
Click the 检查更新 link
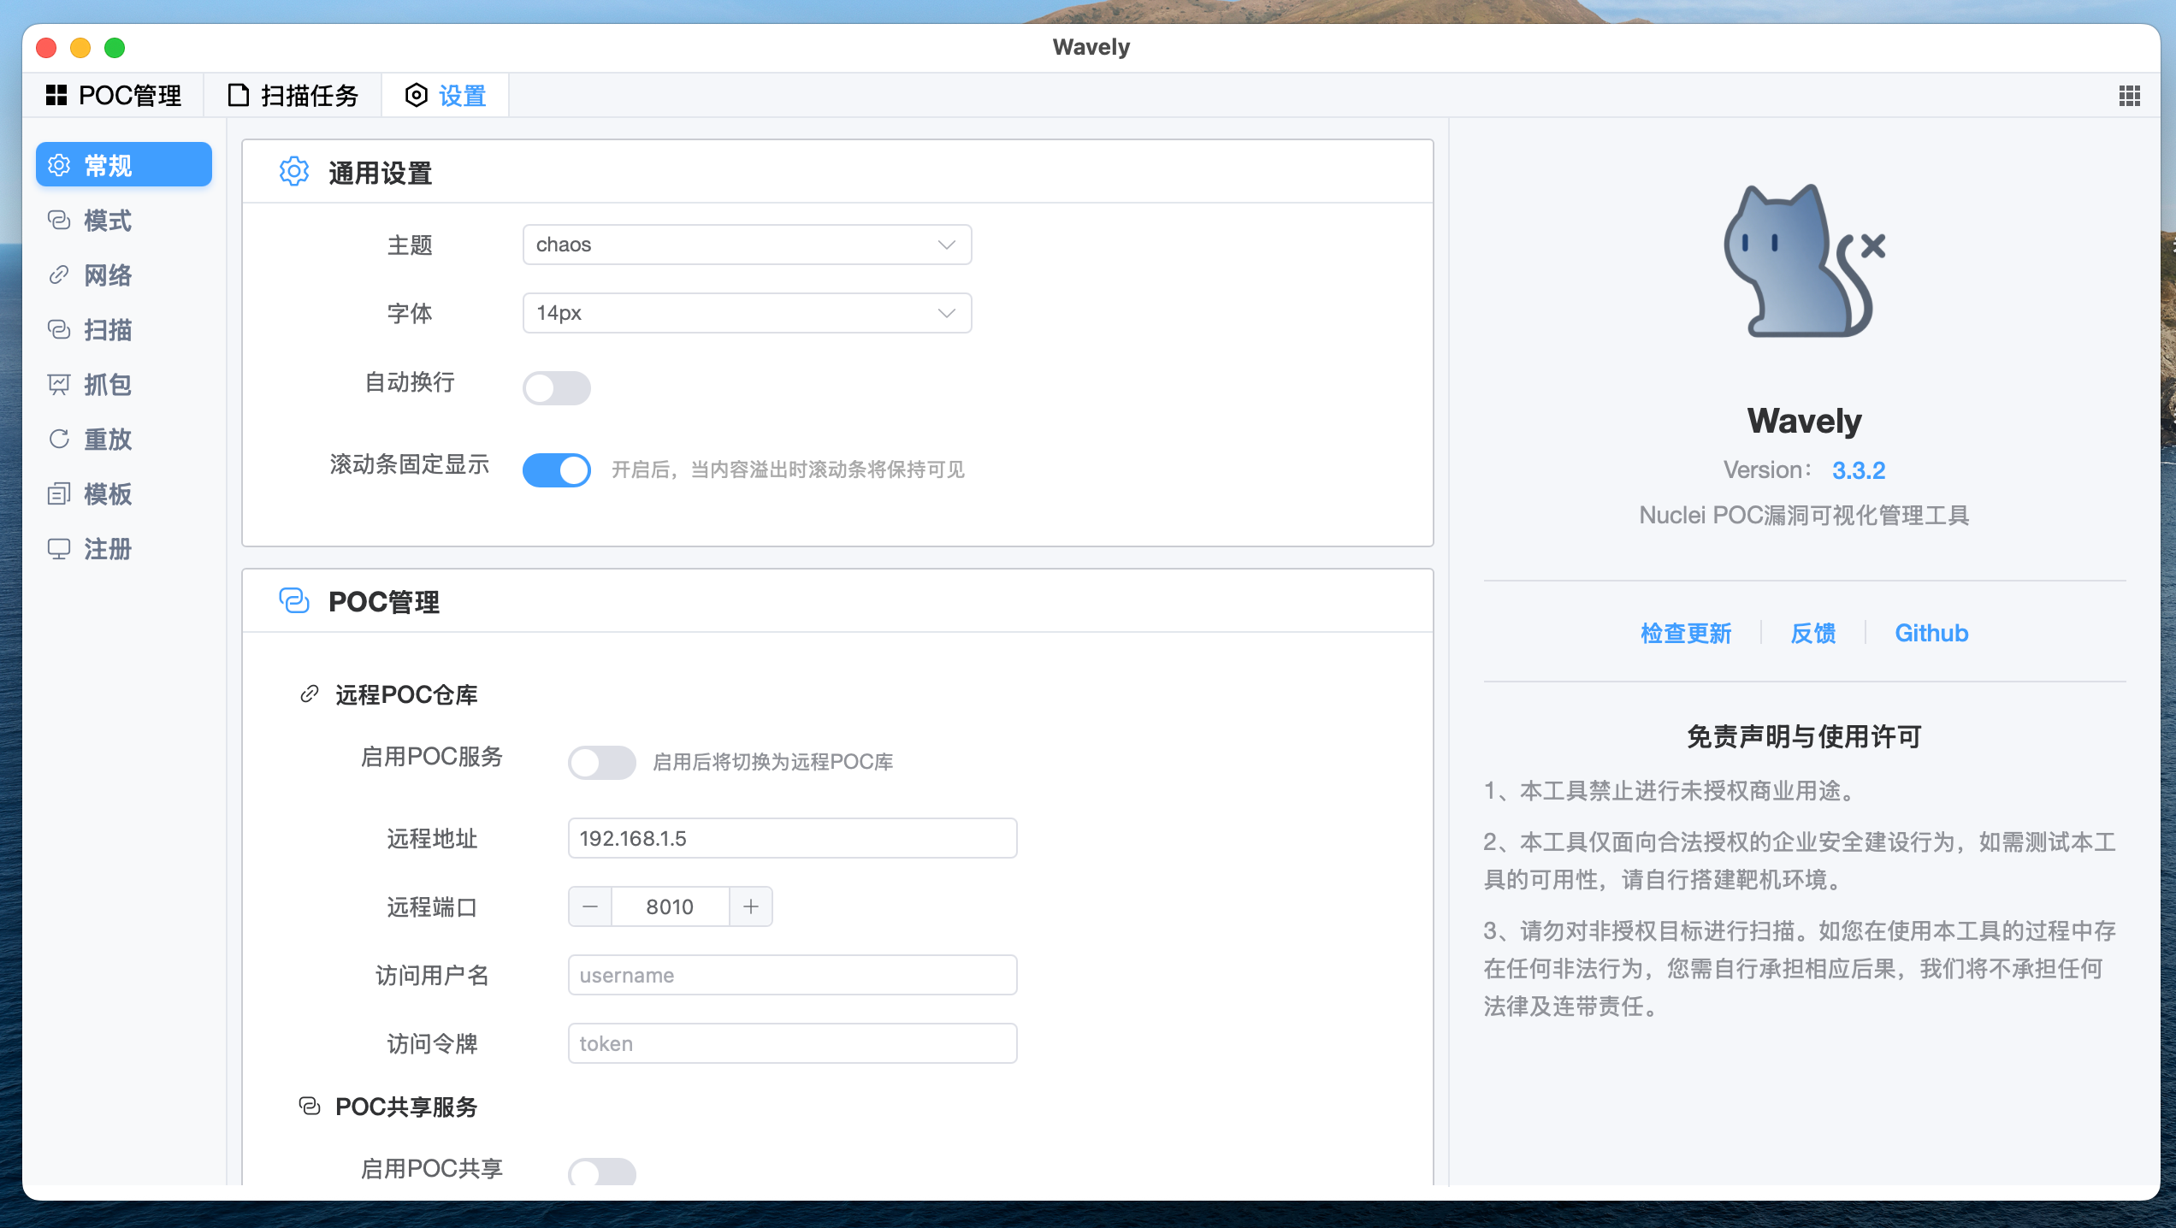click(x=1686, y=633)
